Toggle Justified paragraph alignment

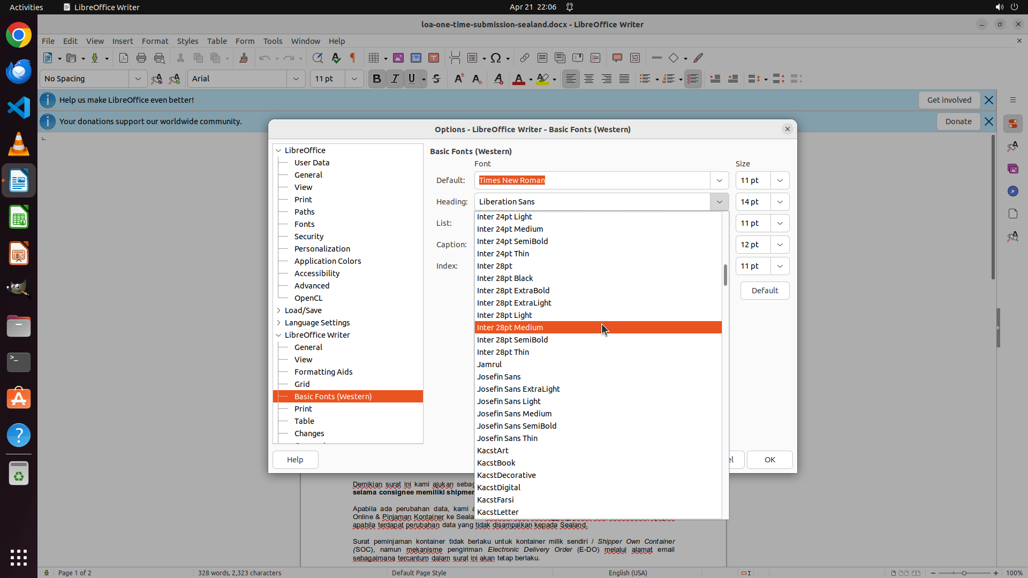(624, 79)
